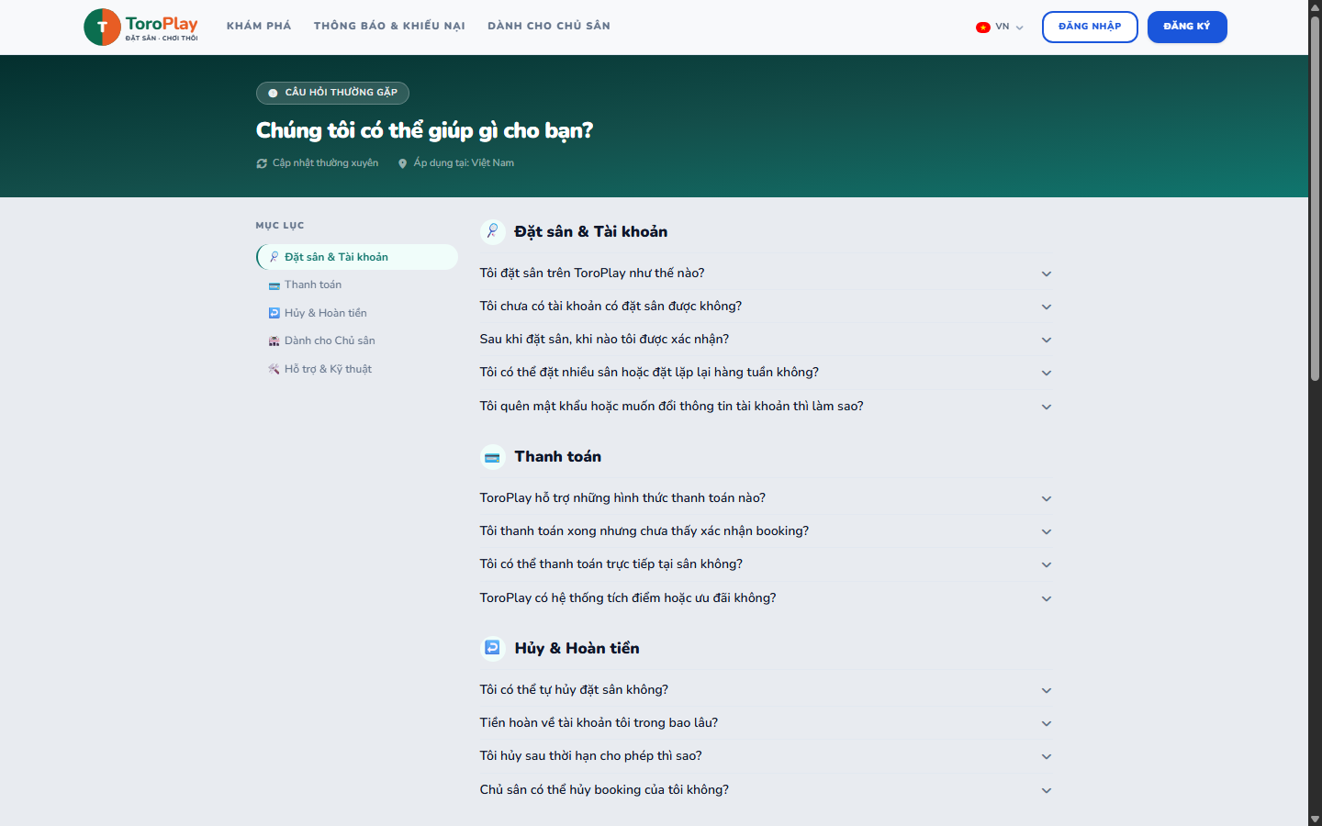Expand "Tôi có thể tự hủy đặt sân không?" question

click(766, 690)
